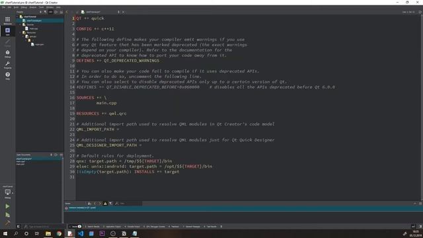Split Open Documents panel
This screenshot has width=423, height=238.
click(56, 155)
